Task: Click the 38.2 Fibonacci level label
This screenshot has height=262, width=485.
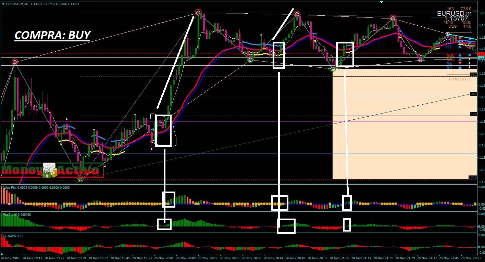Action: [474, 74]
